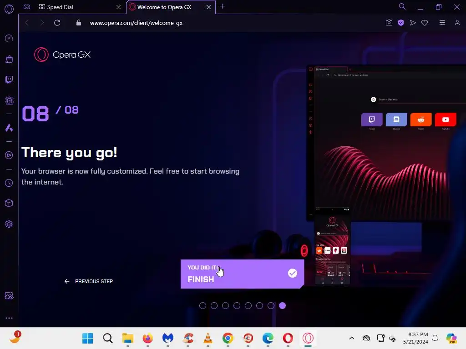Jump to step 4 page dot
Screen dimensions: 466x349
click(x=237, y=306)
